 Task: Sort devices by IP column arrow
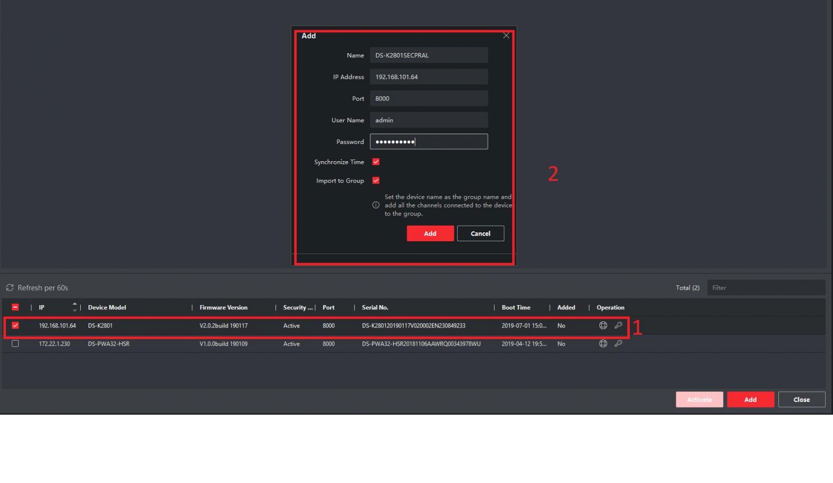74,307
